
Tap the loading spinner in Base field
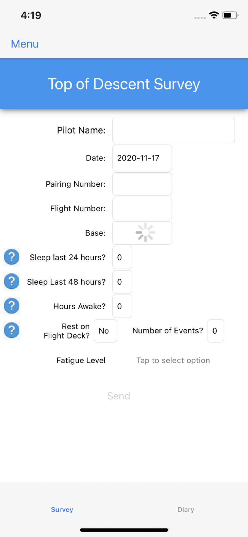[145, 233]
